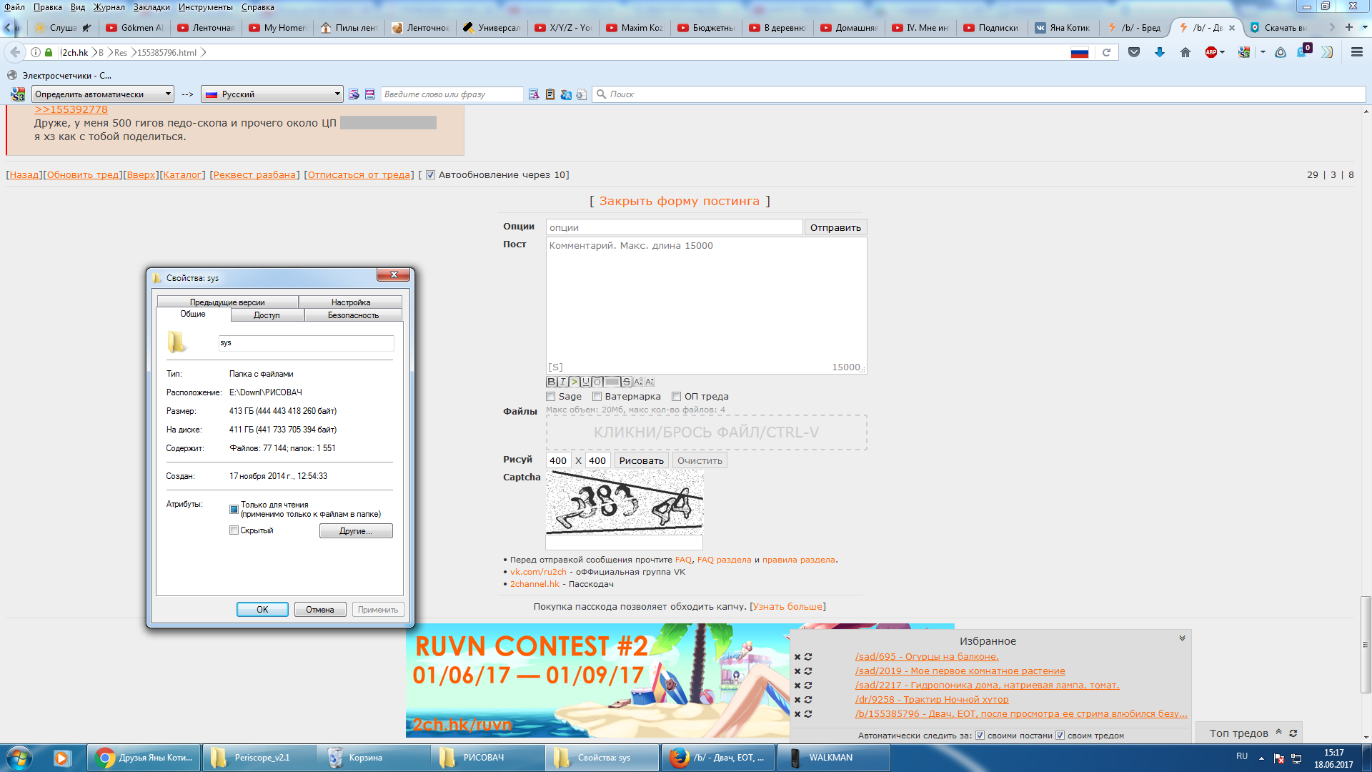Toggle the Скрытый attribute checkbox

click(x=234, y=530)
